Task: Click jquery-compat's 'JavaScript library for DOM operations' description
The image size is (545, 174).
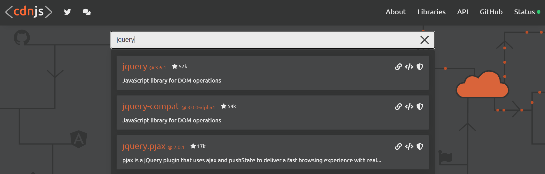Action: 172,120
